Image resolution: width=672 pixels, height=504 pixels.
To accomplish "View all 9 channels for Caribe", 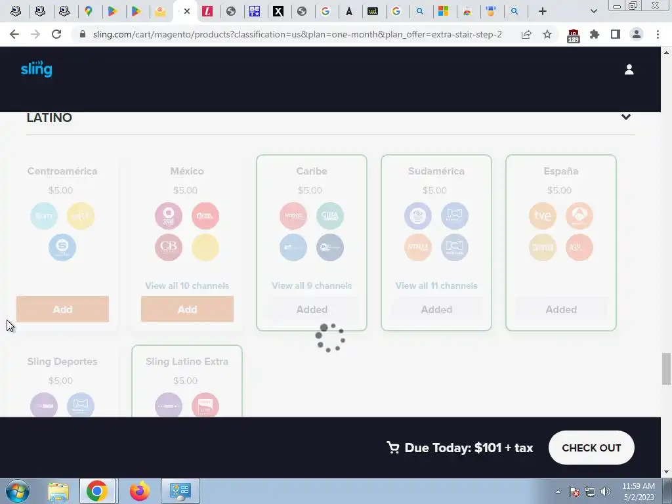I will click(x=312, y=285).
